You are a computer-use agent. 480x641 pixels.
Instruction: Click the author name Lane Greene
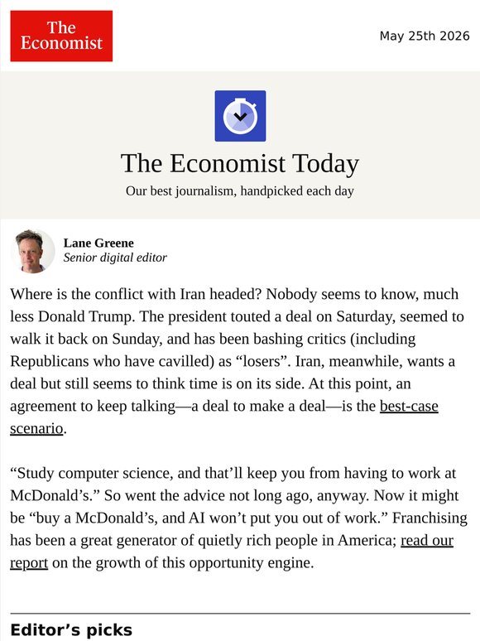tap(98, 243)
